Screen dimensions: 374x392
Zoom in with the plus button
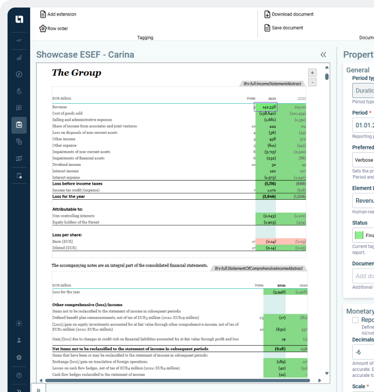[312, 73]
